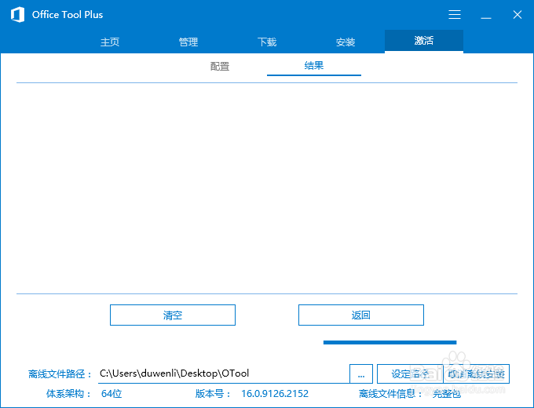Switch to the 配置 sub-tab

point(220,66)
